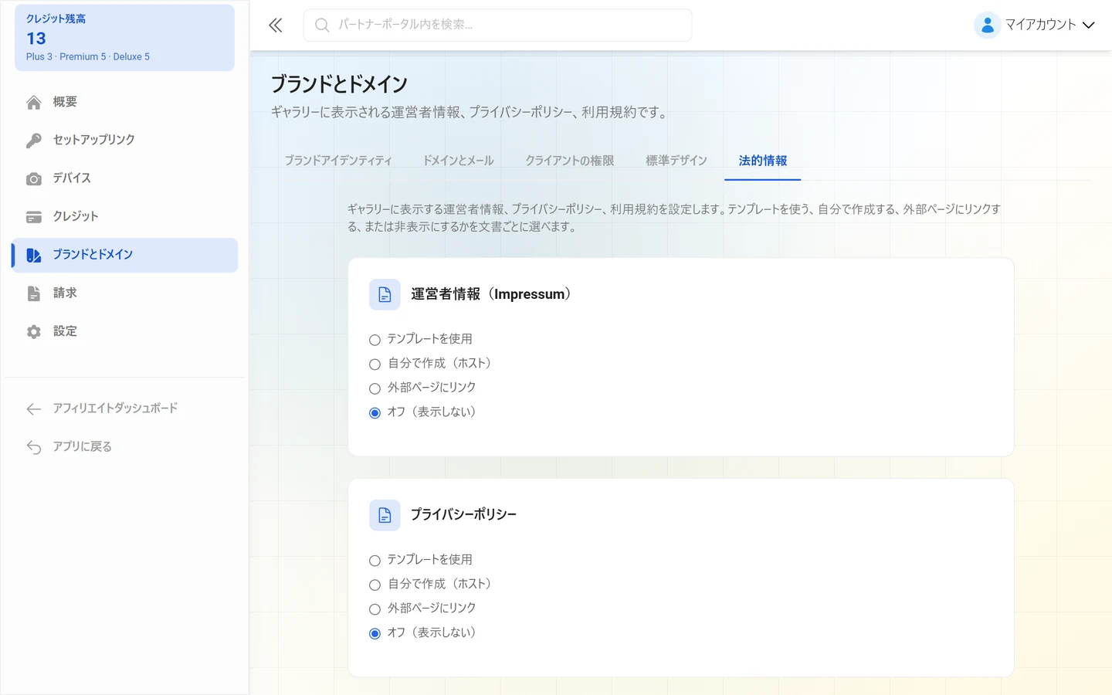
Task: Open デバイス page in sidebar
Action: point(124,178)
